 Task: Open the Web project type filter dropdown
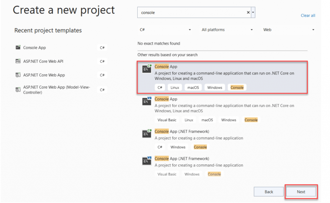288,30
